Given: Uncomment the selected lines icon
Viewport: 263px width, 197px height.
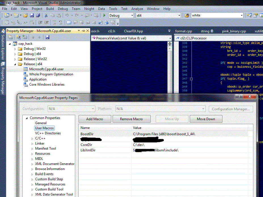Looking at the screenshot, I should click(61, 22).
